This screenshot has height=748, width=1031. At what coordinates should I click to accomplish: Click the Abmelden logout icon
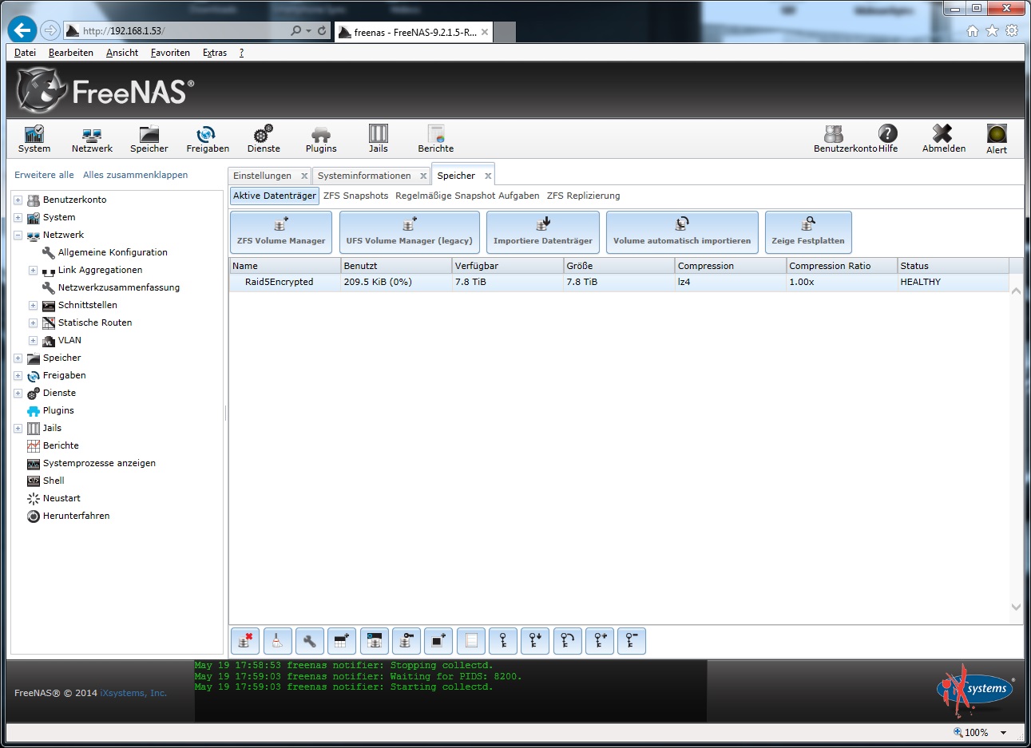(944, 139)
